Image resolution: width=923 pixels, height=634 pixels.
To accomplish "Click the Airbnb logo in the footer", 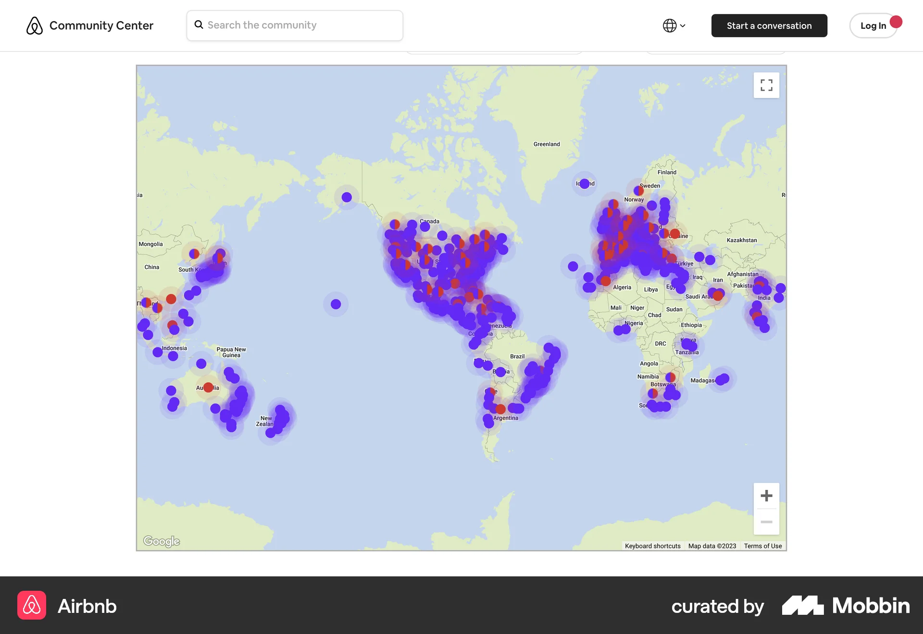I will (31, 606).
